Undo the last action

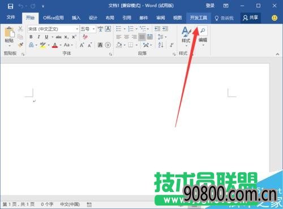tap(21, 6)
